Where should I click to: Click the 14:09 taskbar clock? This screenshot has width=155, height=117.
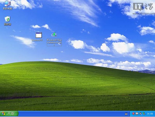click(x=150, y=114)
